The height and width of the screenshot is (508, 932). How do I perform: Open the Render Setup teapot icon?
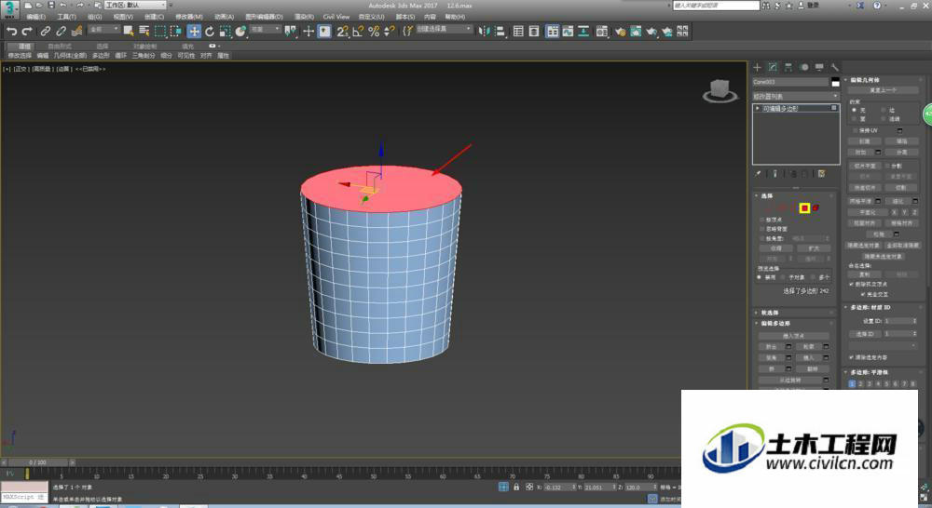tap(621, 32)
